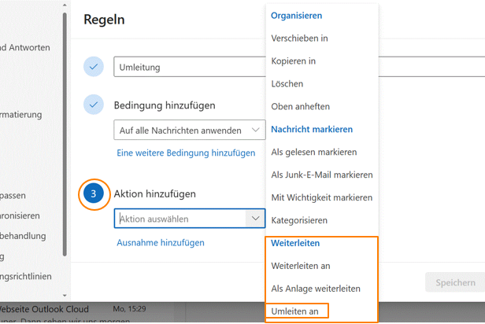
Task: Click 'Eine weitere Bedingung hinzufügen' link
Action: [186, 153]
